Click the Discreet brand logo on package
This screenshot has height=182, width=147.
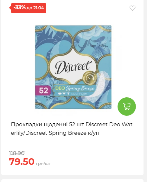(73, 67)
